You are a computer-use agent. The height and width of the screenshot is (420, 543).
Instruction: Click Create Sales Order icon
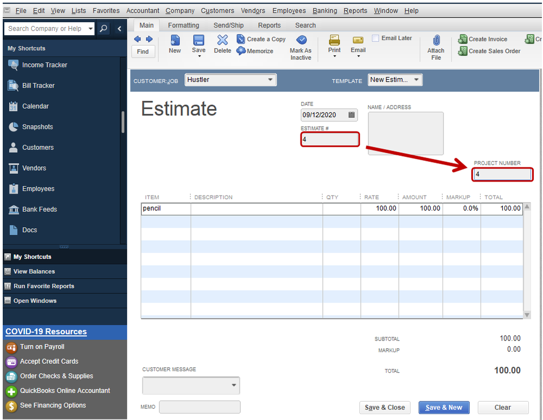click(x=463, y=51)
